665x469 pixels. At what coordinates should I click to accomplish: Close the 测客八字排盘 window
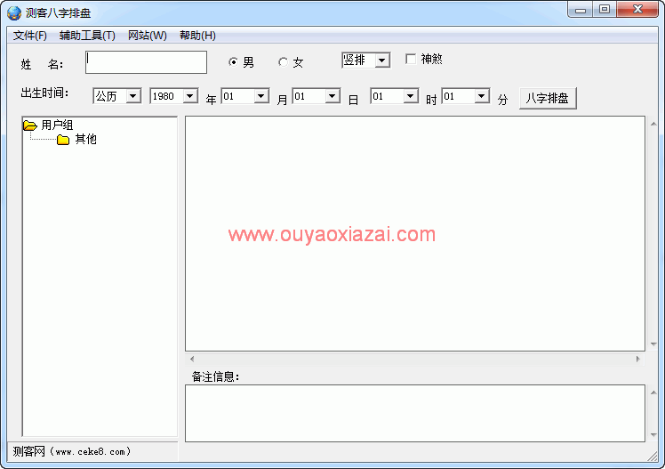[x=637, y=9]
